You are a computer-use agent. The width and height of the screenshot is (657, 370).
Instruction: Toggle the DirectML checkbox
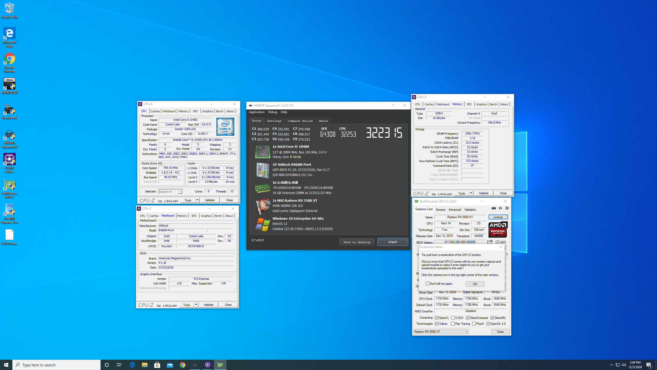click(492, 318)
